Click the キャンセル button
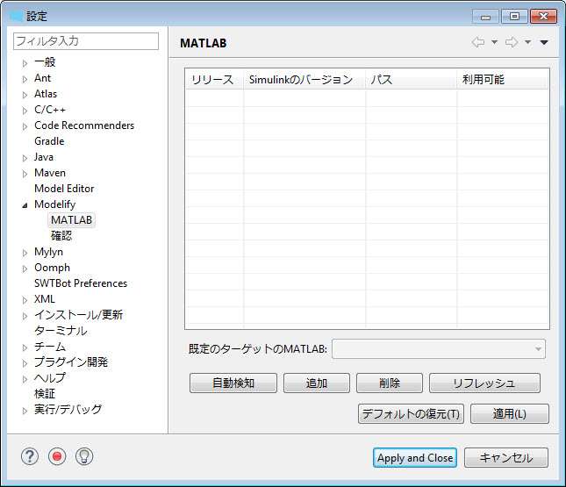 [x=506, y=458]
